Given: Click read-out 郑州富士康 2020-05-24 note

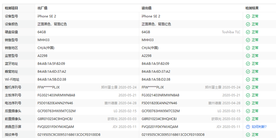Looking at the screenshot, I should pyautogui.click(x=223, y=87).
